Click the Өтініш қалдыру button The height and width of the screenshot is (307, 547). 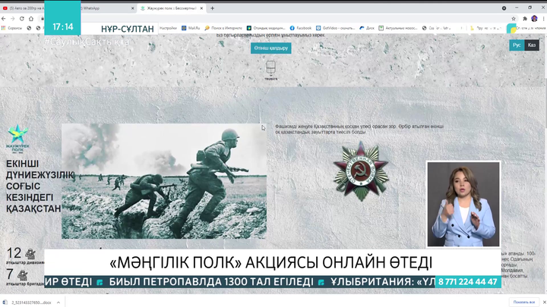[x=271, y=48]
